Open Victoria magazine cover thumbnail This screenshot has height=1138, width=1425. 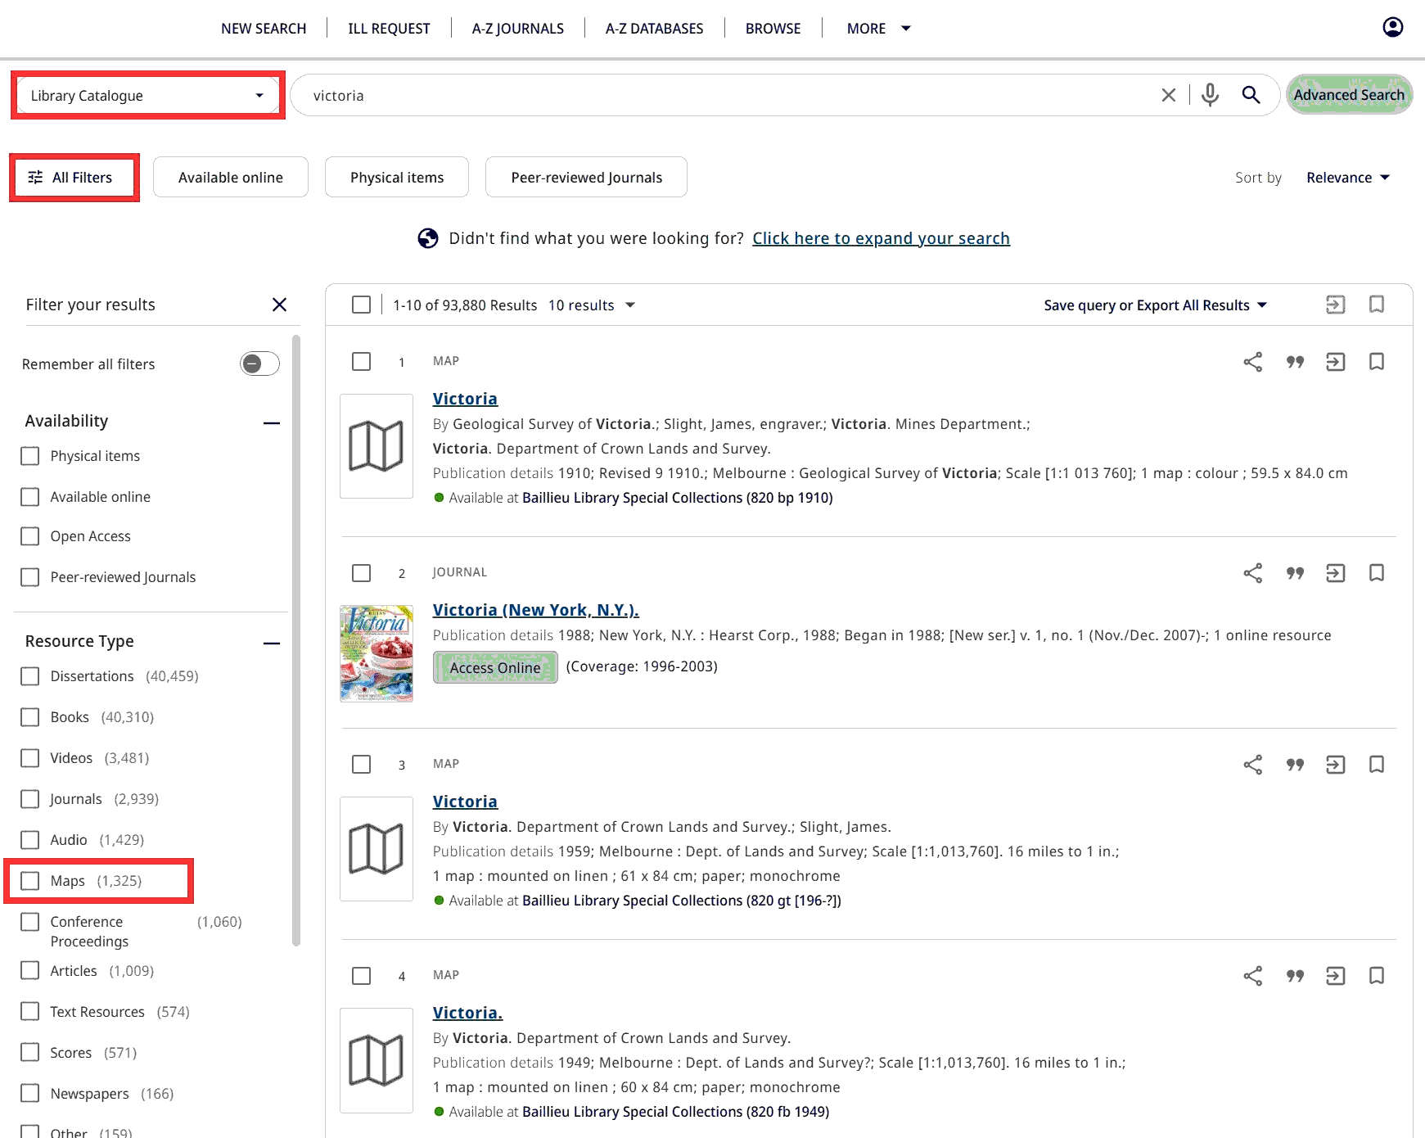(x=377, y=653)
